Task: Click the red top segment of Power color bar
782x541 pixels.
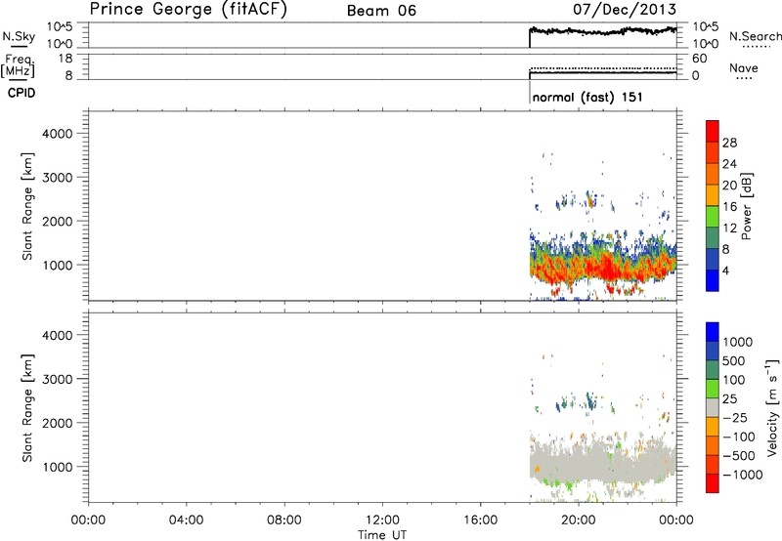Action: (x=713, y=131)
